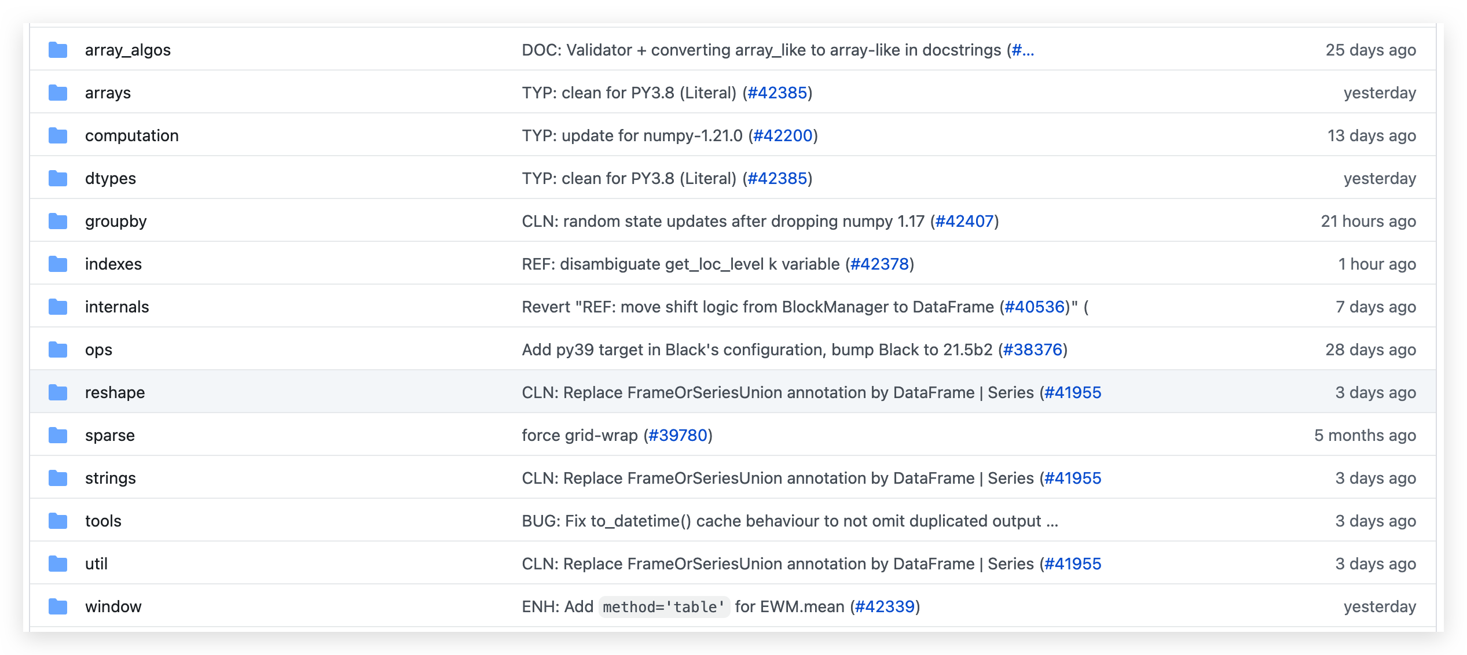Open pull request #39780 link

[x=678, y=436]
